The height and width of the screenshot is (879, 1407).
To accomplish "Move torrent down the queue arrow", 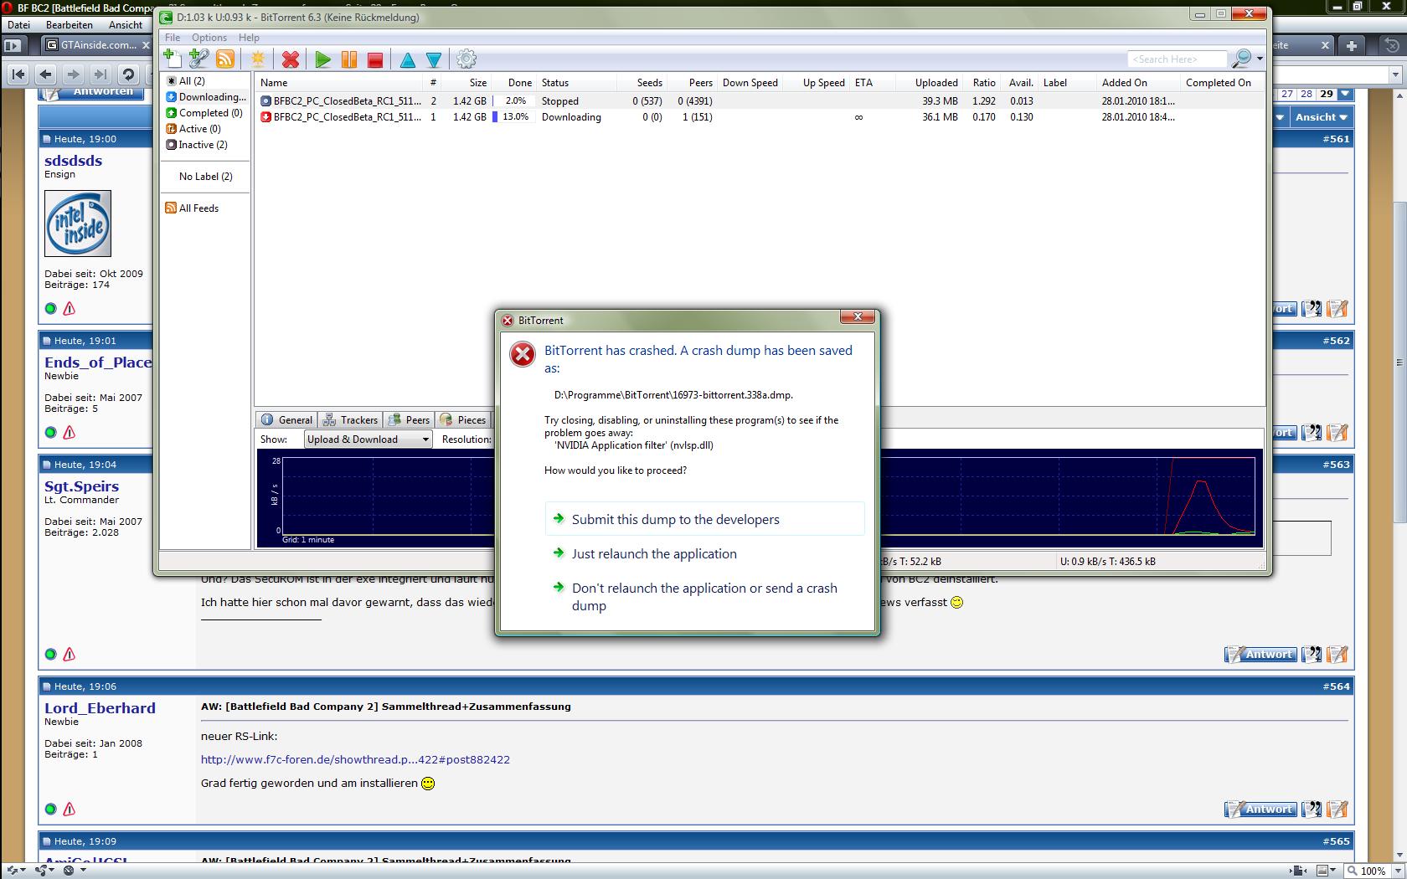I will tap(434, 59).
